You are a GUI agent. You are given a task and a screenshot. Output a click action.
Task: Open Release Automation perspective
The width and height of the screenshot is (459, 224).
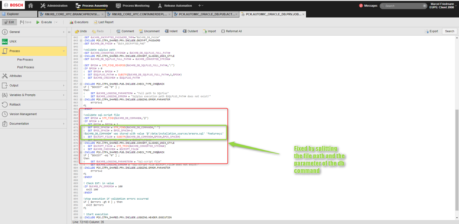175,5
